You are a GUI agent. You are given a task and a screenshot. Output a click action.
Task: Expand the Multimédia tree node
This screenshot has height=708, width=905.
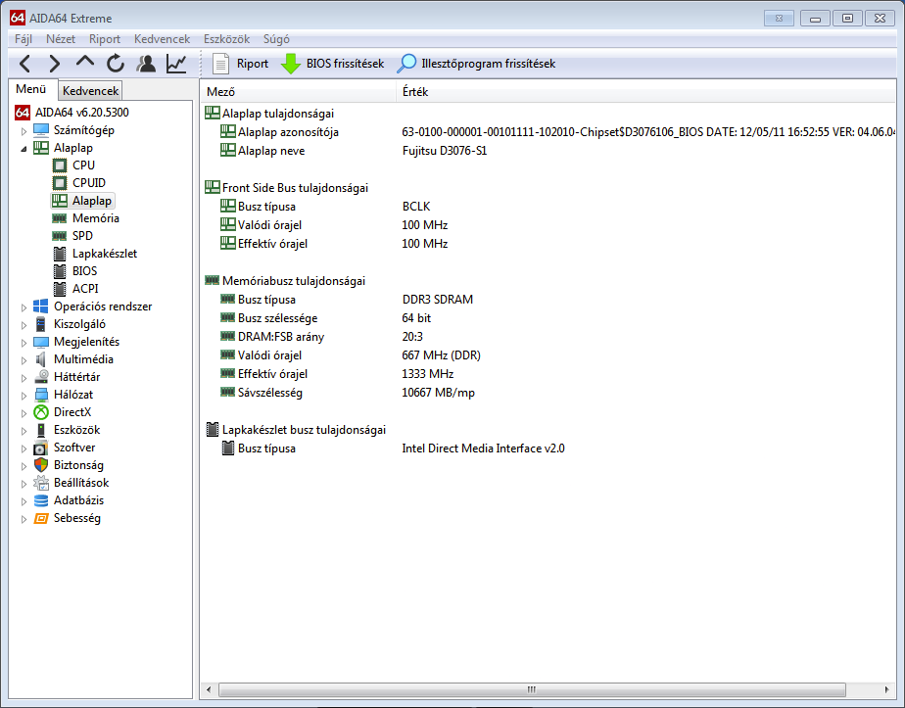[24, 360]
